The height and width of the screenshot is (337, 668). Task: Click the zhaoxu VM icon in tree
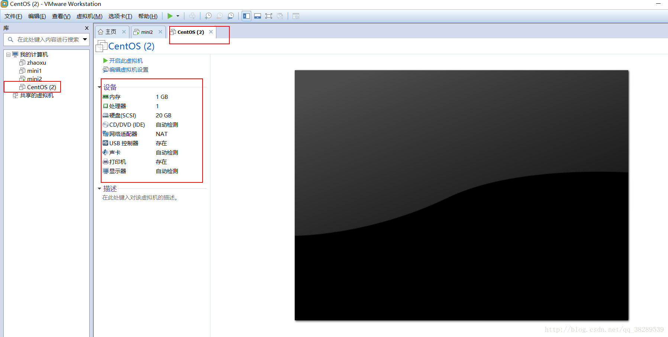click(x=22, y=62)
